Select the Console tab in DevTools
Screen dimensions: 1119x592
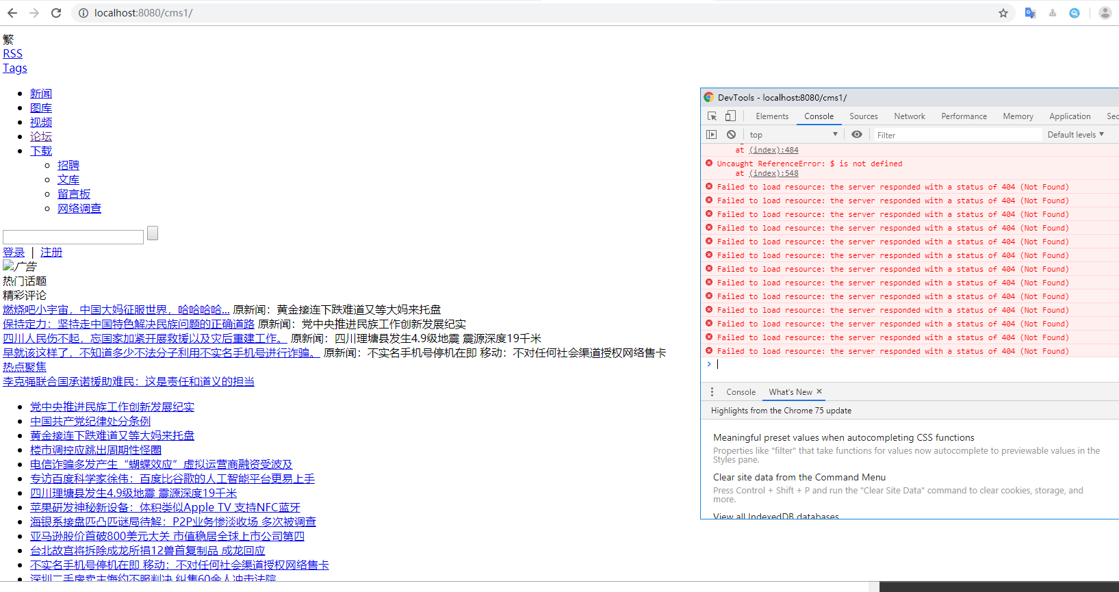click(819, 116)
